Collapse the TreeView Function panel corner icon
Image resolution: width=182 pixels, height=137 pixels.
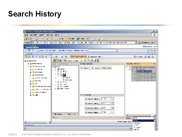tap(154, 64)
